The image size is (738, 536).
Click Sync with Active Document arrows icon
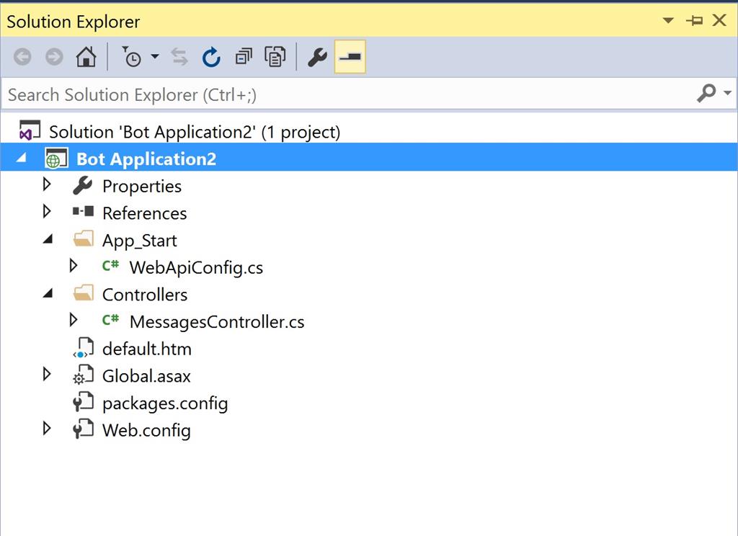tap(179, 58)
